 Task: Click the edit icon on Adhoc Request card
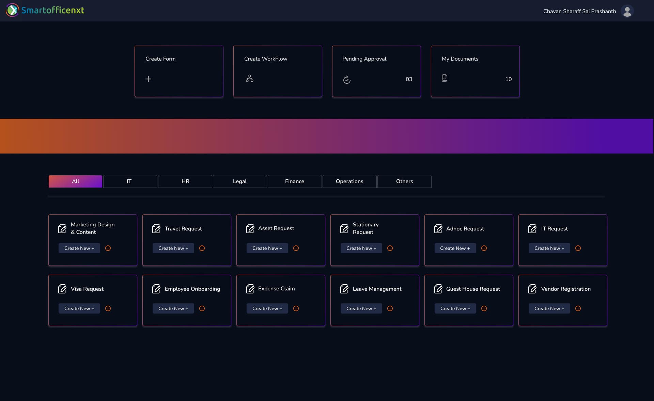pyautogui.click(x=438, y=229)
